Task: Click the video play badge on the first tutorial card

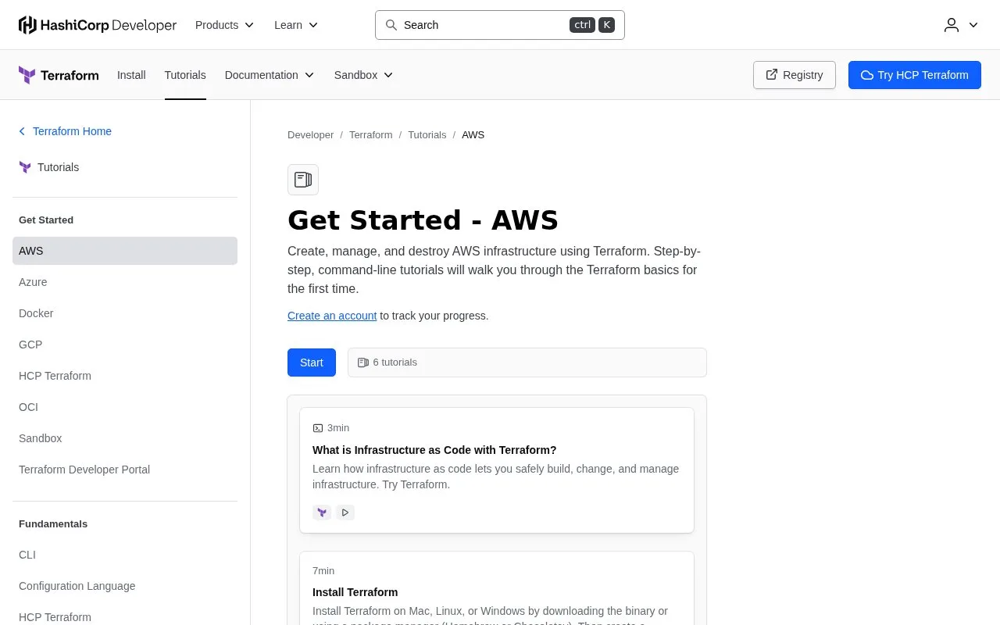Action: point(345,512)
